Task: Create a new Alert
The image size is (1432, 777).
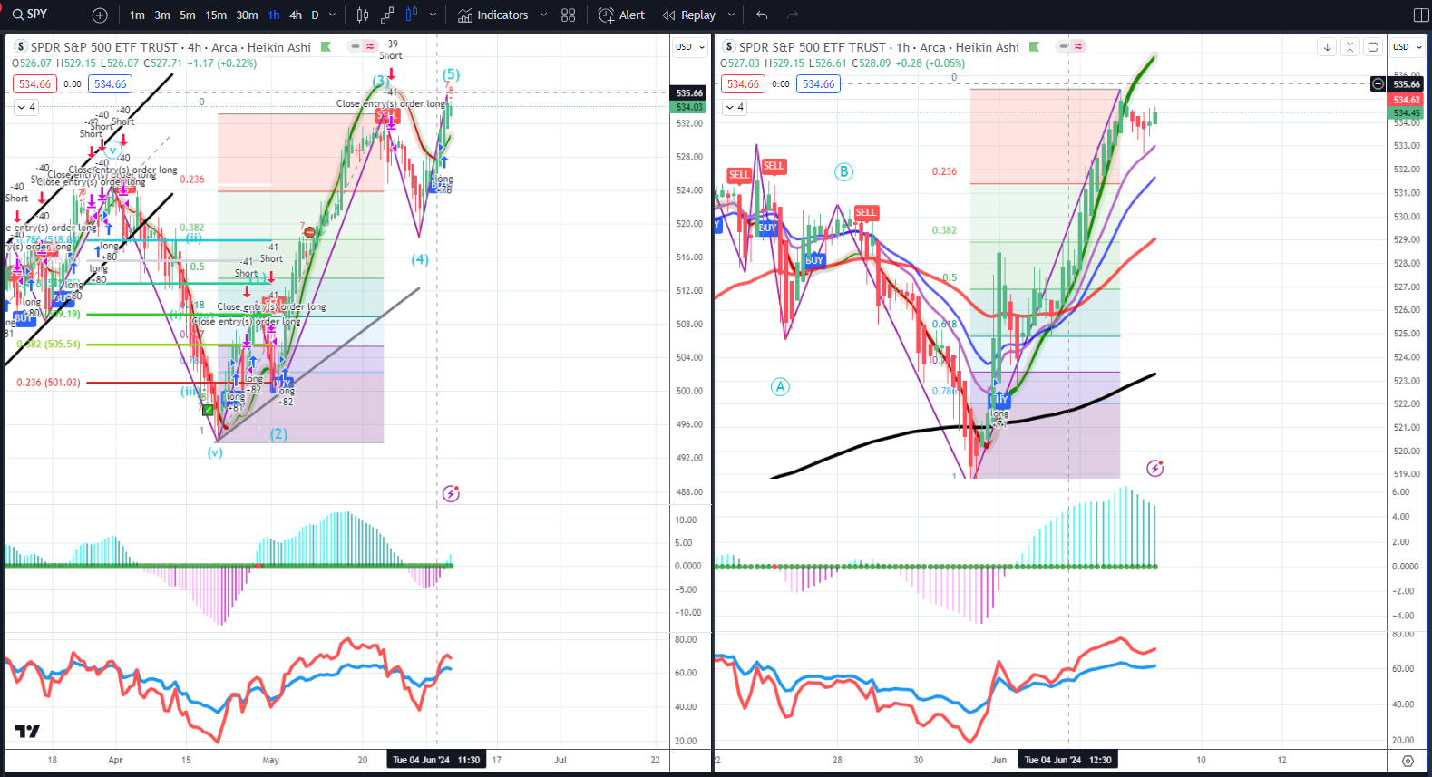Action: click(x=621, y=15)
